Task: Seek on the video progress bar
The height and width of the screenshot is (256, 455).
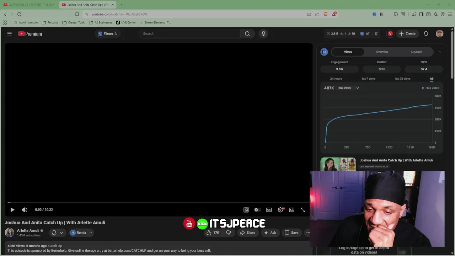Action: click(x=159, y=202)
